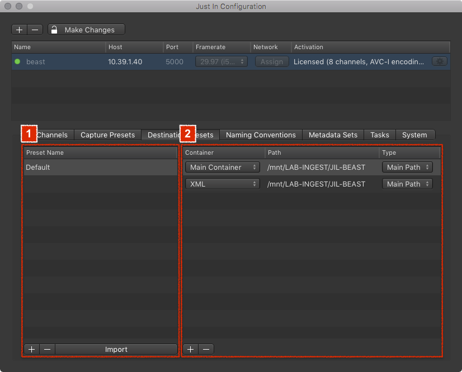Add a new Just In host with plus button
Image resolution: width=462 pixels, height=372 pixels.
pos(20,30)
